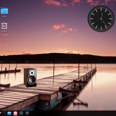Launch the Dolphin file manager from the panel

coord(9,113)
